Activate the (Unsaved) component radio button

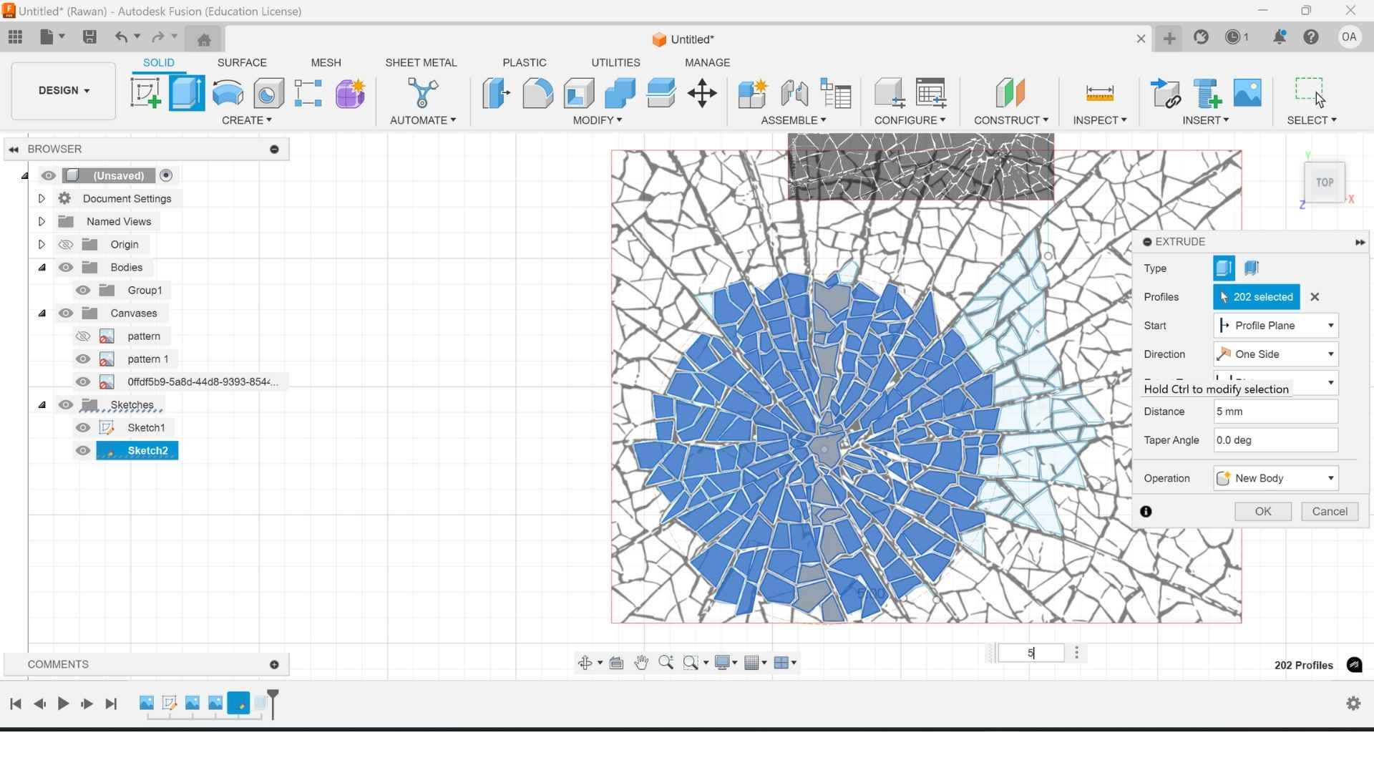166,175
